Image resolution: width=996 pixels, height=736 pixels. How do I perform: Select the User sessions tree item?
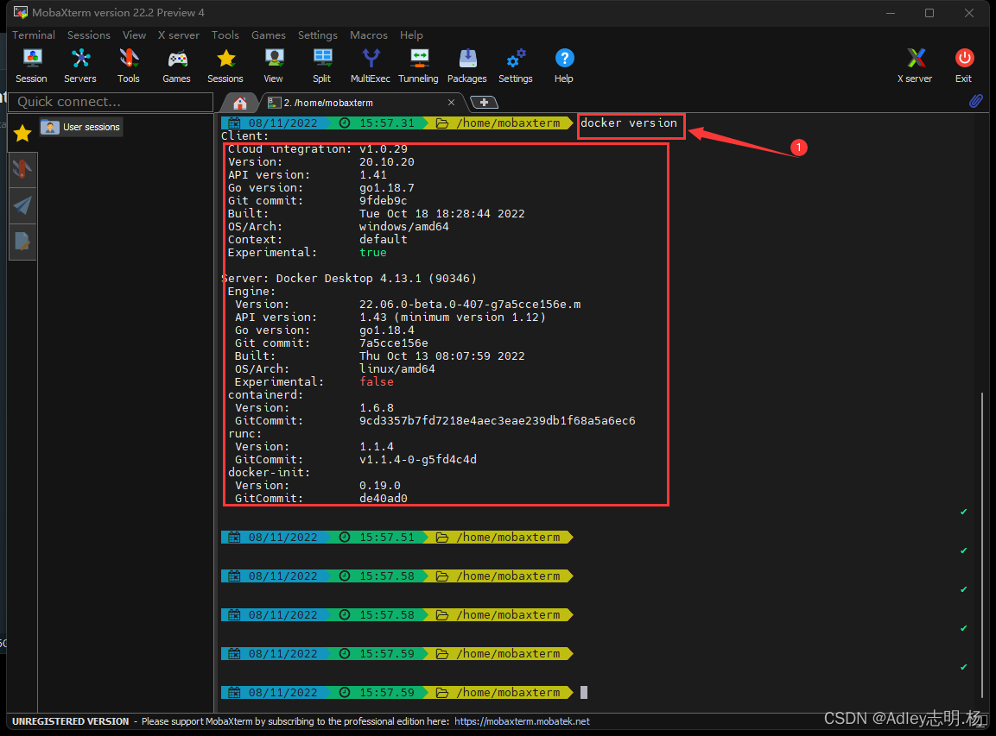pyautogui.click(x=80, y=127)
